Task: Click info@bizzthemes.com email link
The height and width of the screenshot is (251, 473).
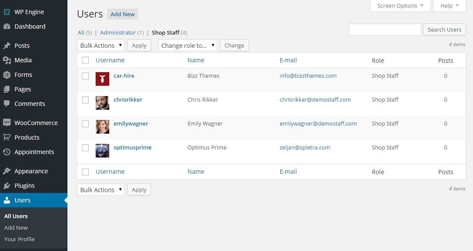Action: [x=308, y=76]
